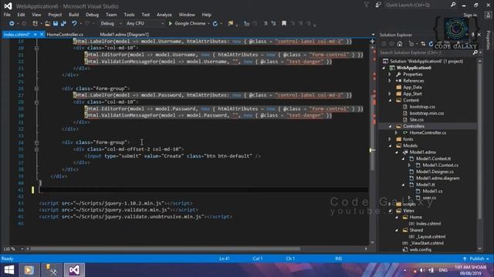Viewport: 494px width, 277px height.
Task: Collapse the Content folder node
Action: point(391,100)
